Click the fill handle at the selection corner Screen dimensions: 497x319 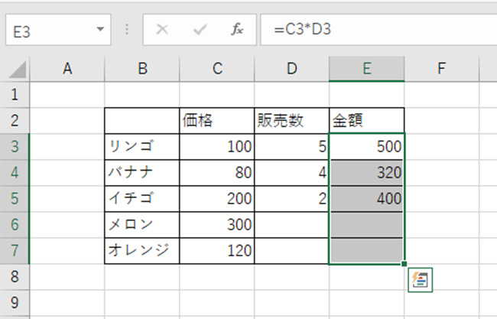tap(404, 263)
